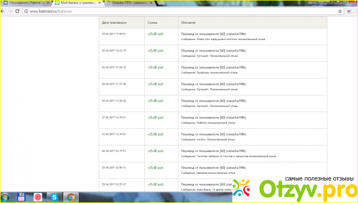Click the Дата транзакции column header
This screenshot has width=358, height=203.
[x=114, y=22]
